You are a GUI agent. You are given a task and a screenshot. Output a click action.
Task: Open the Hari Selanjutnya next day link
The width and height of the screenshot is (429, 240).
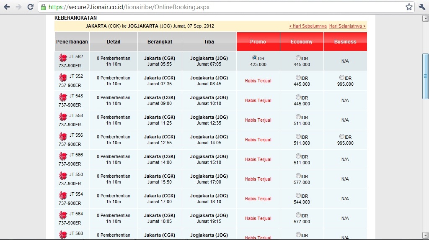(347, 26)
